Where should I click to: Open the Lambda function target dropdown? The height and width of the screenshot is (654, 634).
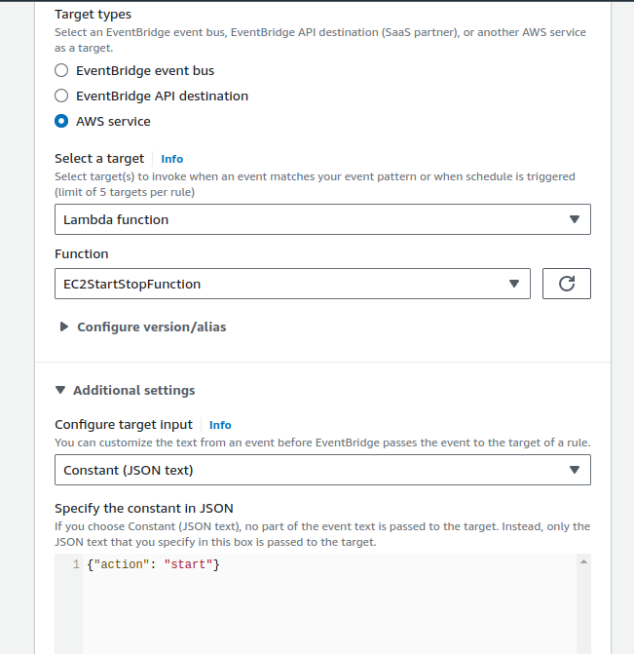[x=321, y=219]
